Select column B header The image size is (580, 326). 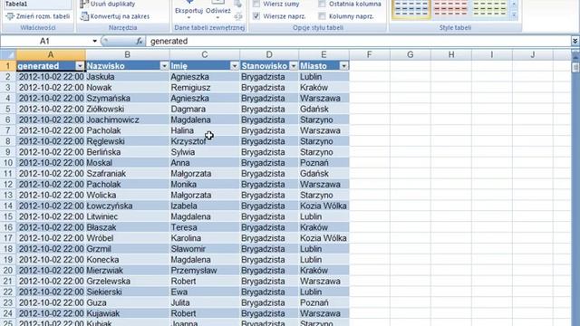127,54
